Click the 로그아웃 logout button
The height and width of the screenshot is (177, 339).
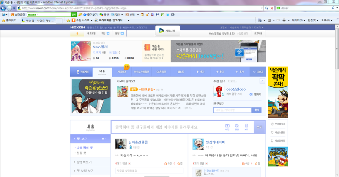(258, 34)
